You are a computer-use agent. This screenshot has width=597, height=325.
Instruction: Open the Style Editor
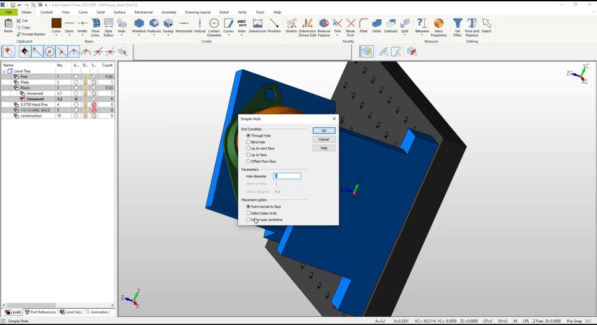click(x=108, y=28)
